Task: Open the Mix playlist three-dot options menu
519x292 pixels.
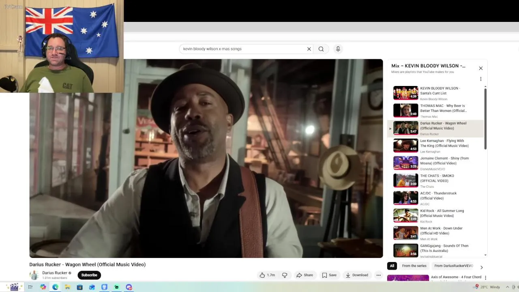Action: coord(480,79)
